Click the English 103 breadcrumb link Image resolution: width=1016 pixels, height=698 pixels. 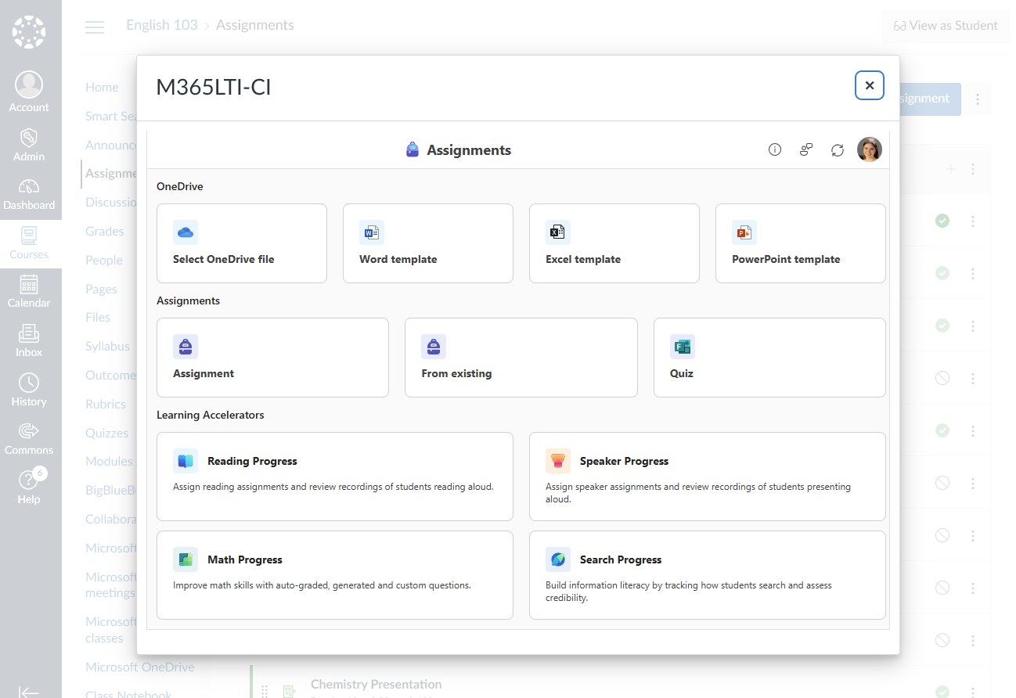162,25
